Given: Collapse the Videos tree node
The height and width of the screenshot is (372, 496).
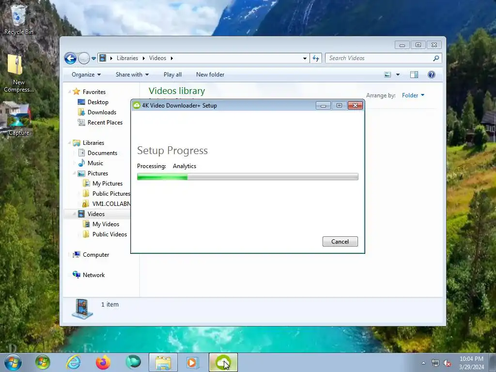Looking at the screenshot, I should click(74, 214).
